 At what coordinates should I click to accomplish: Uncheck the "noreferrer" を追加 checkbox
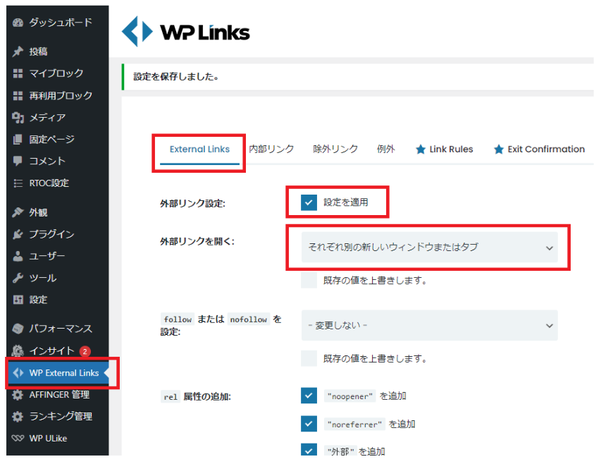point(309,424)
